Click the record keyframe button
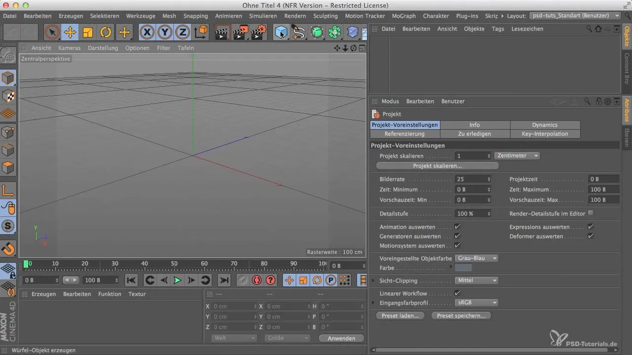This screenshot has width=632, height=355. (x=256, y=280)
